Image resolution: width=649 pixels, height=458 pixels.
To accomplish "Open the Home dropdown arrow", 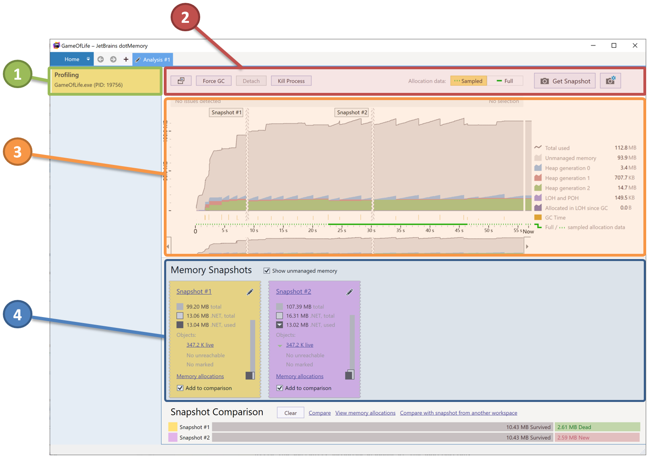I will (88, 59).
